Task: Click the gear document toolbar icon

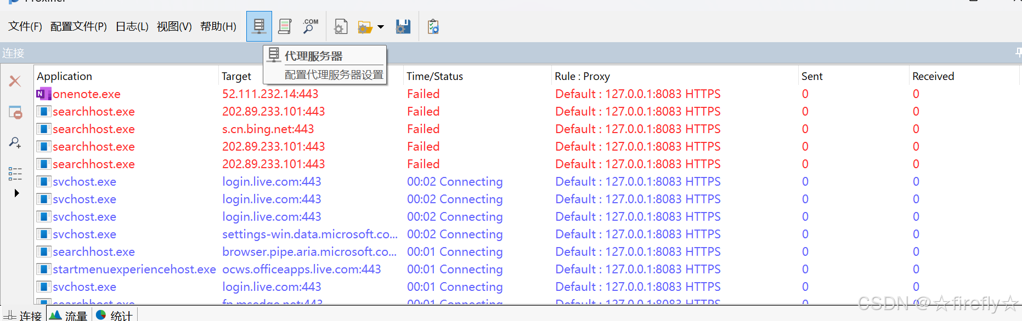Action: click(x=341, y=26)
